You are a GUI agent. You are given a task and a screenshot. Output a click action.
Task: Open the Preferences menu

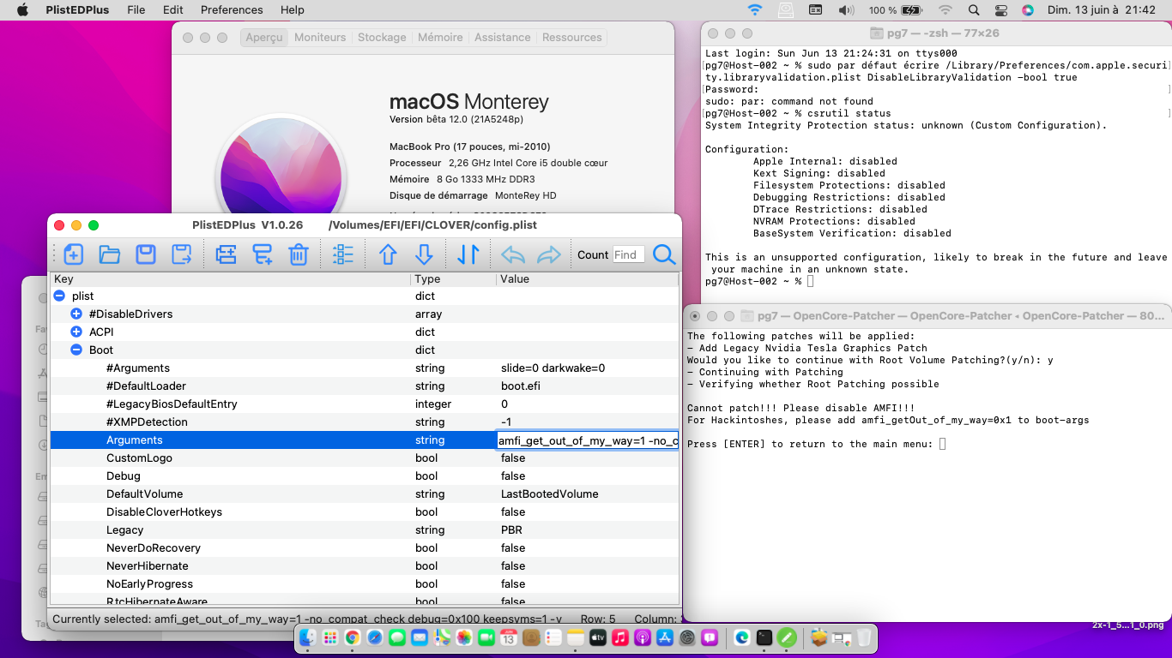pyautogui.click(x=232, y=10)
